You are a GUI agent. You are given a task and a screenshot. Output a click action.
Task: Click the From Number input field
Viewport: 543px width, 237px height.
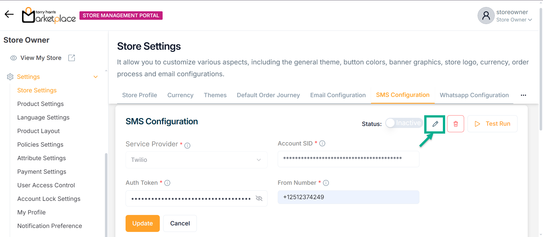348,197
